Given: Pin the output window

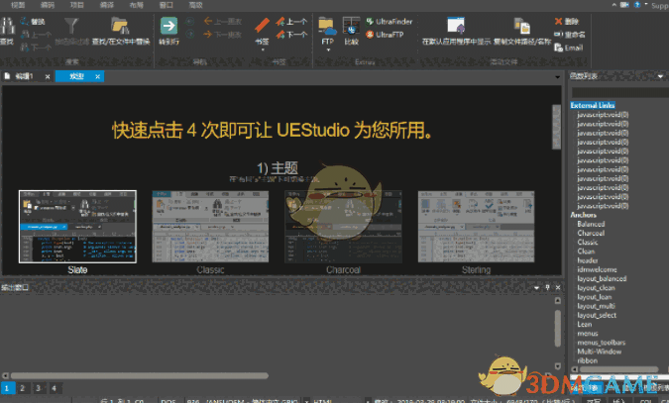Looking at the screenshot, I should pyautogui.click(x=547, y=287).
